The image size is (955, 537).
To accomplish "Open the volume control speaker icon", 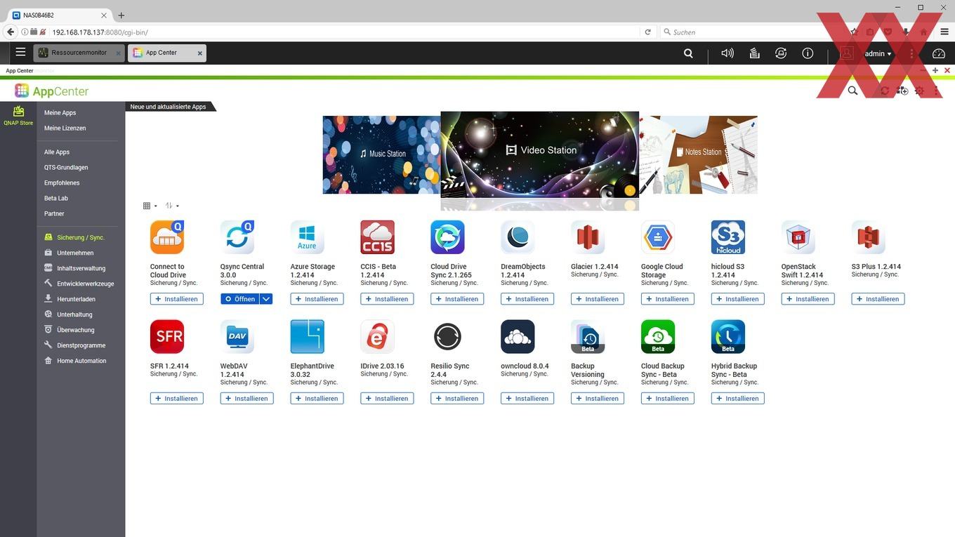I will pyautogui.click(x=727, y=53).
